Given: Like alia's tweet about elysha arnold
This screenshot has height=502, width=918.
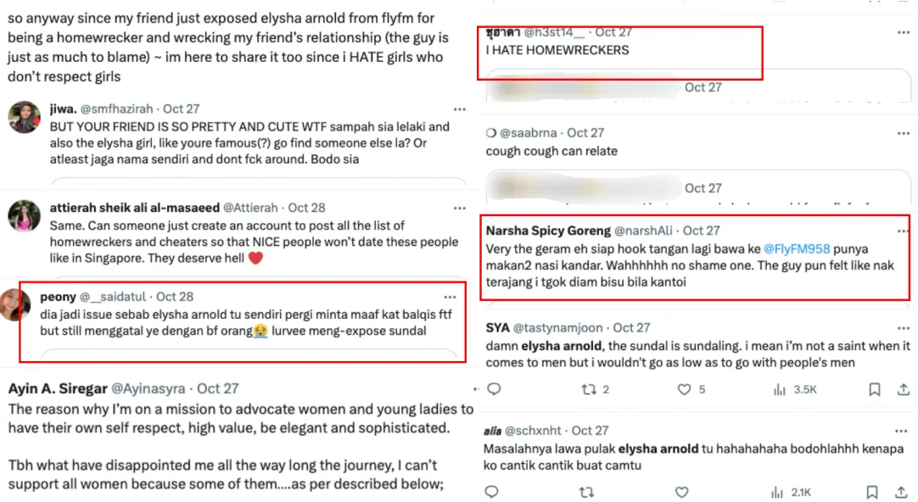Looking at the screenshot, I should pyautogui.click(x=681, y=493).
